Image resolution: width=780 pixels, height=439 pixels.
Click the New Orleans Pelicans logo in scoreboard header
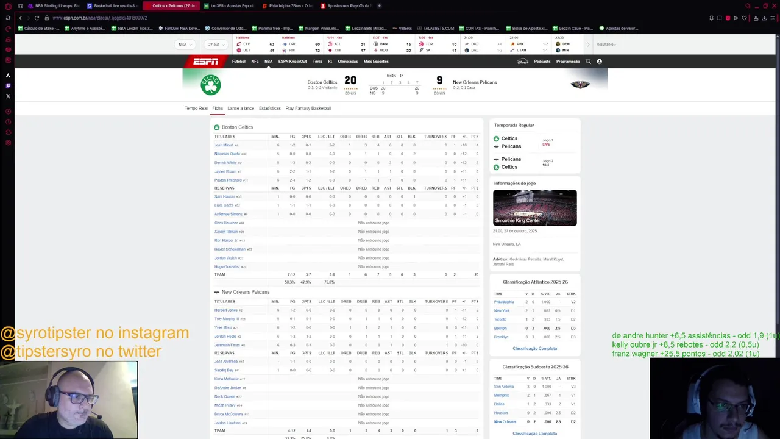tap(580, 85)
